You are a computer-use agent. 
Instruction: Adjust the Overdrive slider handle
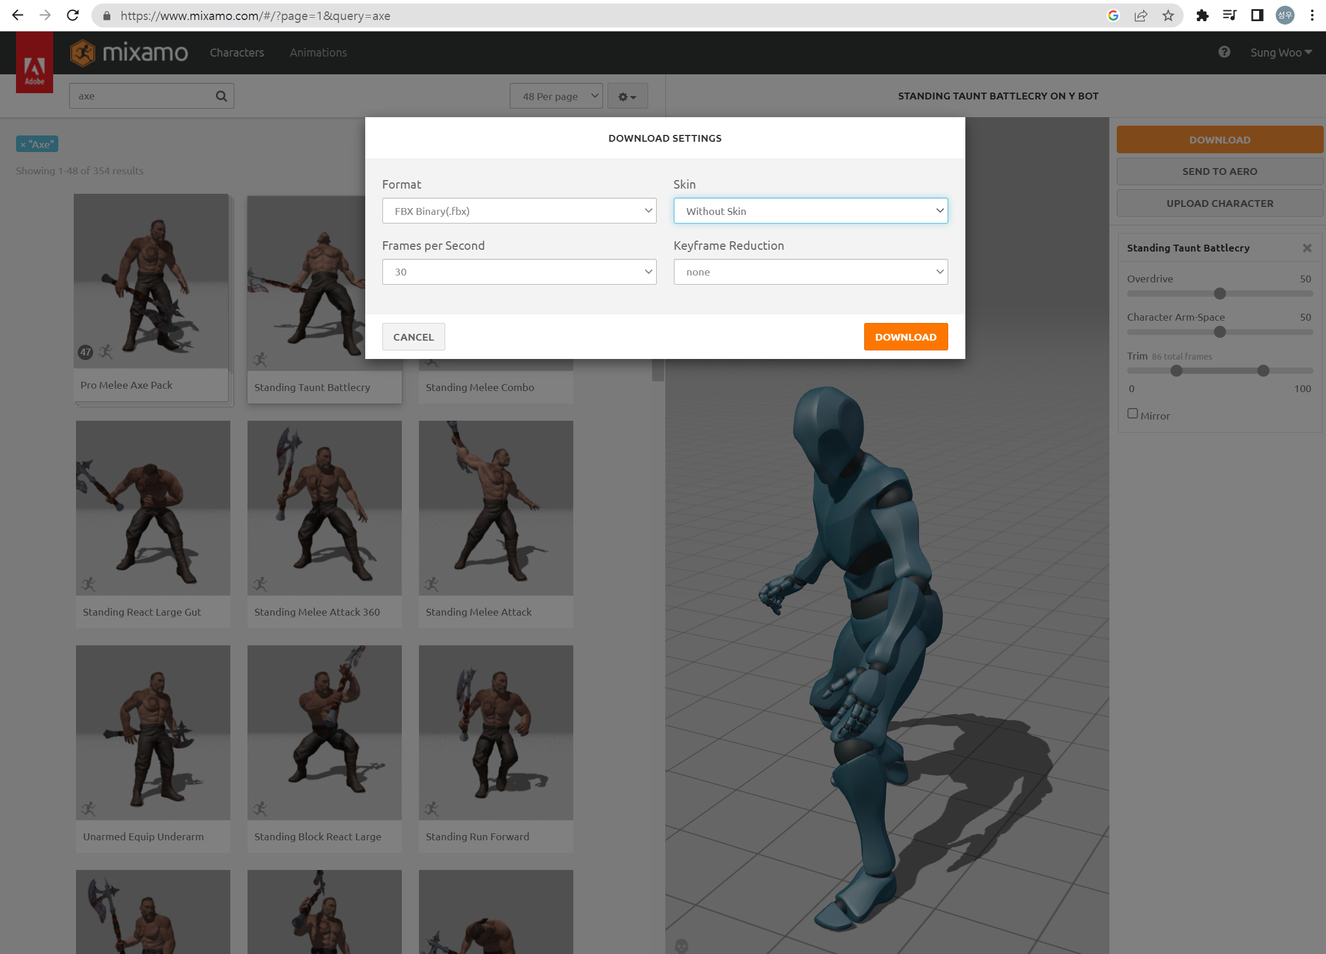tap(1220, 293)
